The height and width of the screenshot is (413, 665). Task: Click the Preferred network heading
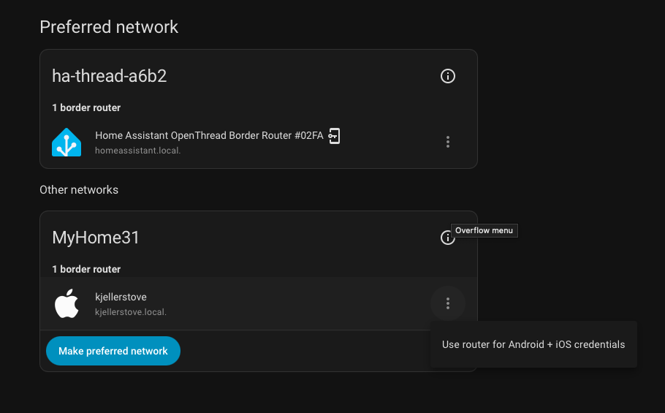tap(109, 27)
